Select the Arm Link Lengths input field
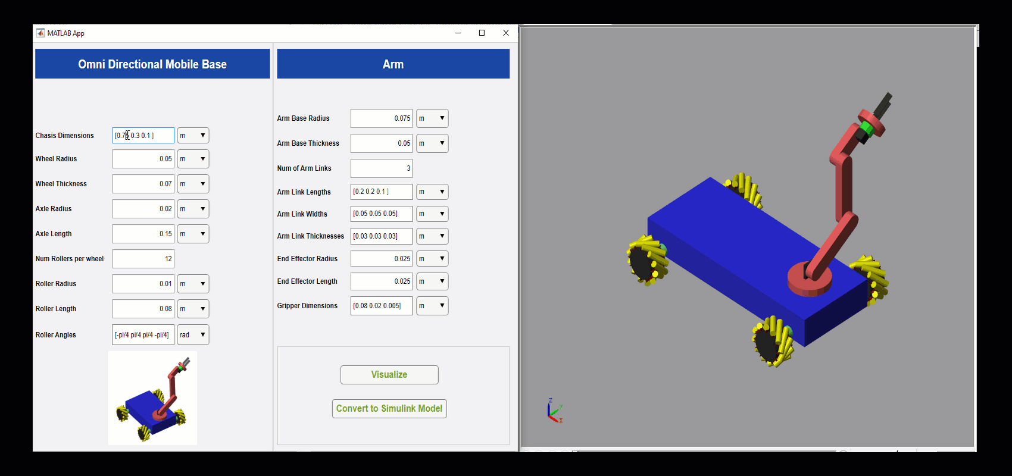The height and width of the screenshot is (476, 1012). (x=381, y=192)
